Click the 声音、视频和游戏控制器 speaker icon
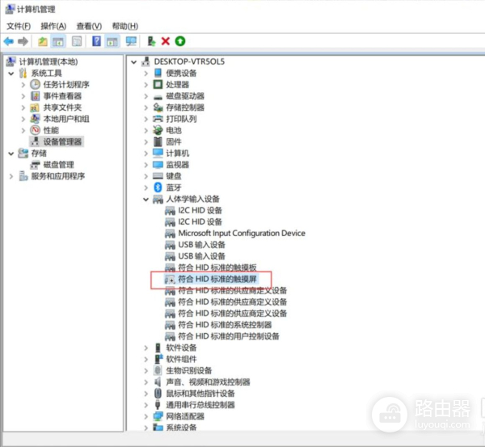Viewport: 485px width, 447px height. click(x=158, y=382)
